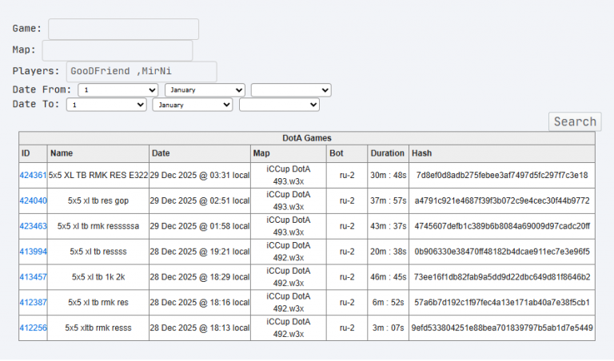Click date 28 Dec 2025 @ 19:21 local

200,252
